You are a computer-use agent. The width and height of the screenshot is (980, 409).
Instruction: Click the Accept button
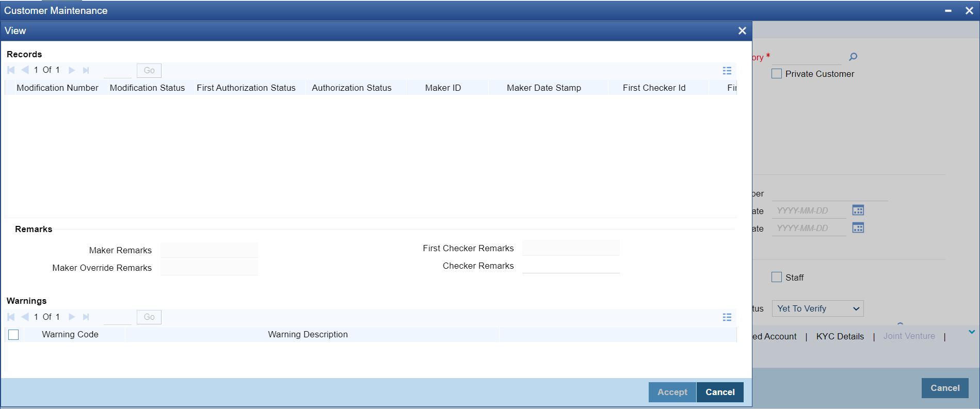click(672, 392)
